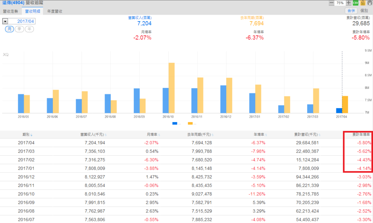Click the revenue cell 8,005,554
Screen dimensions: 373x223
click(x=95, y=185)
